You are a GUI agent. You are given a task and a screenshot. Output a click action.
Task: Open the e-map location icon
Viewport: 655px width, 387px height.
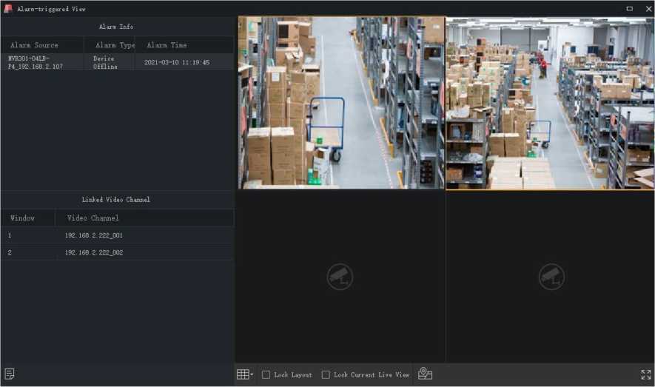point(425,374)
